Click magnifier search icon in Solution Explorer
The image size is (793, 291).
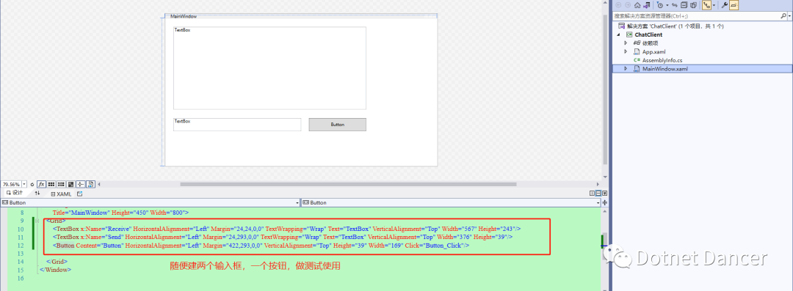coord(783,16)
